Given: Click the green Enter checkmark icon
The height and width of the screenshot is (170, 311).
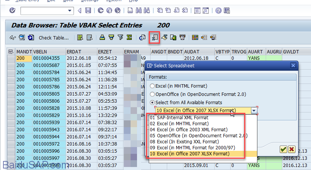Looking at the screenshot, I should tap(12, 10).
